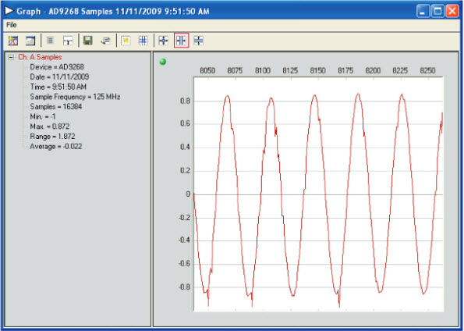Viewport: 464px width, 331px height.
Task: Toggle the vertical zoom icon
Action: (199, 41)
